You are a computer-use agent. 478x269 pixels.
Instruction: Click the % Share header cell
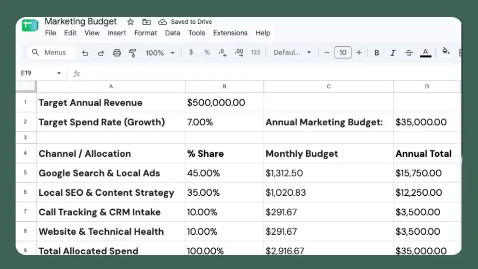(x=224, y=154)
